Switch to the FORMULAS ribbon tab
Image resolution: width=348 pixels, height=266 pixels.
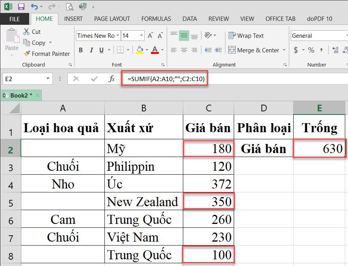pyautogui.click(x=156, y=18)
